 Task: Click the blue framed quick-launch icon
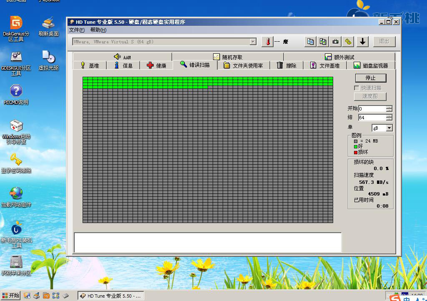pyautogui.click(x=56, y=296)
